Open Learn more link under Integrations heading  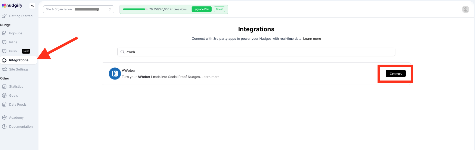pos(312,39)
